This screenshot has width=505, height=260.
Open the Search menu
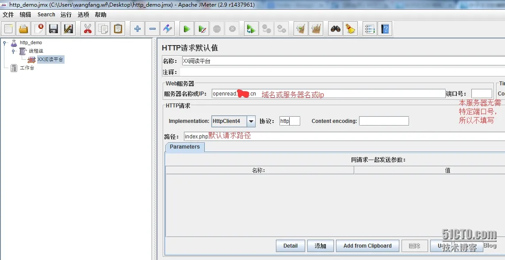(46, 15)
